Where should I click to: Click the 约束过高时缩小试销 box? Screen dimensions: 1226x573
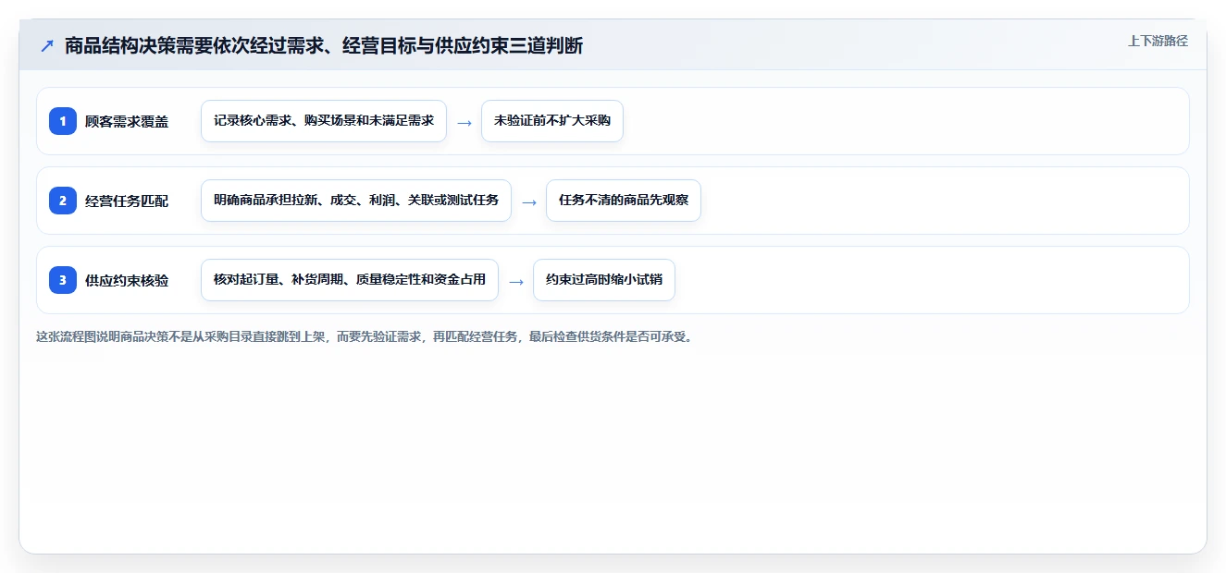[604, 280]
